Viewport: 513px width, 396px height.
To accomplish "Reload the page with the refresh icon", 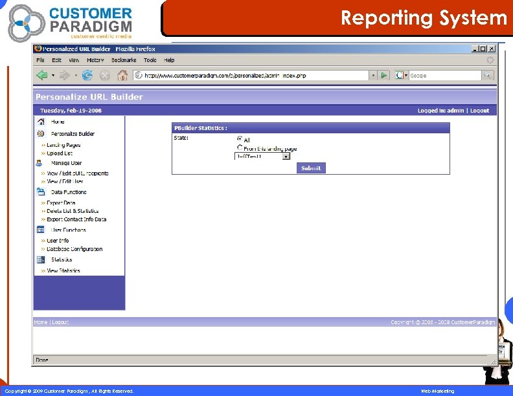I will [x=87, y=76].
